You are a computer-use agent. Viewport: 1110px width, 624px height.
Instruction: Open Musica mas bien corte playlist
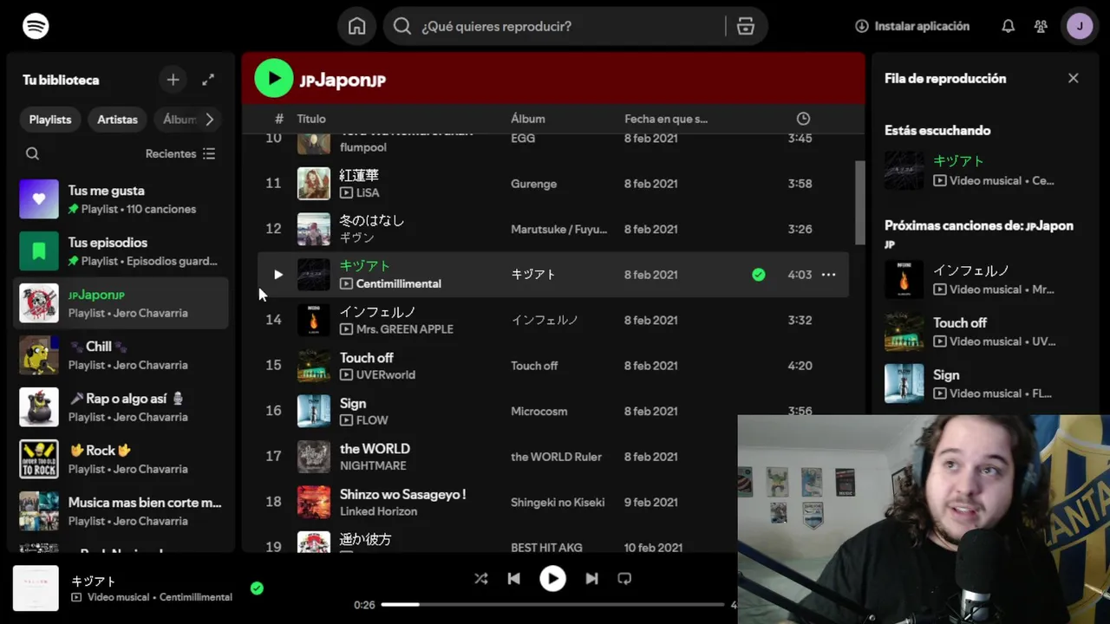121,511
